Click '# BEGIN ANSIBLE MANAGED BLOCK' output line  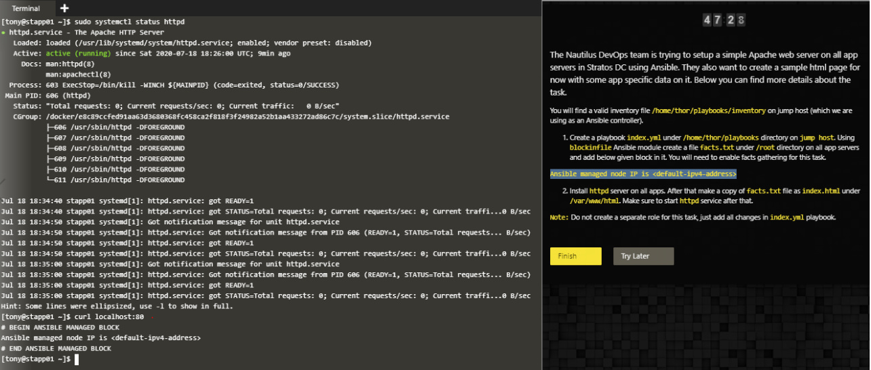59,327
